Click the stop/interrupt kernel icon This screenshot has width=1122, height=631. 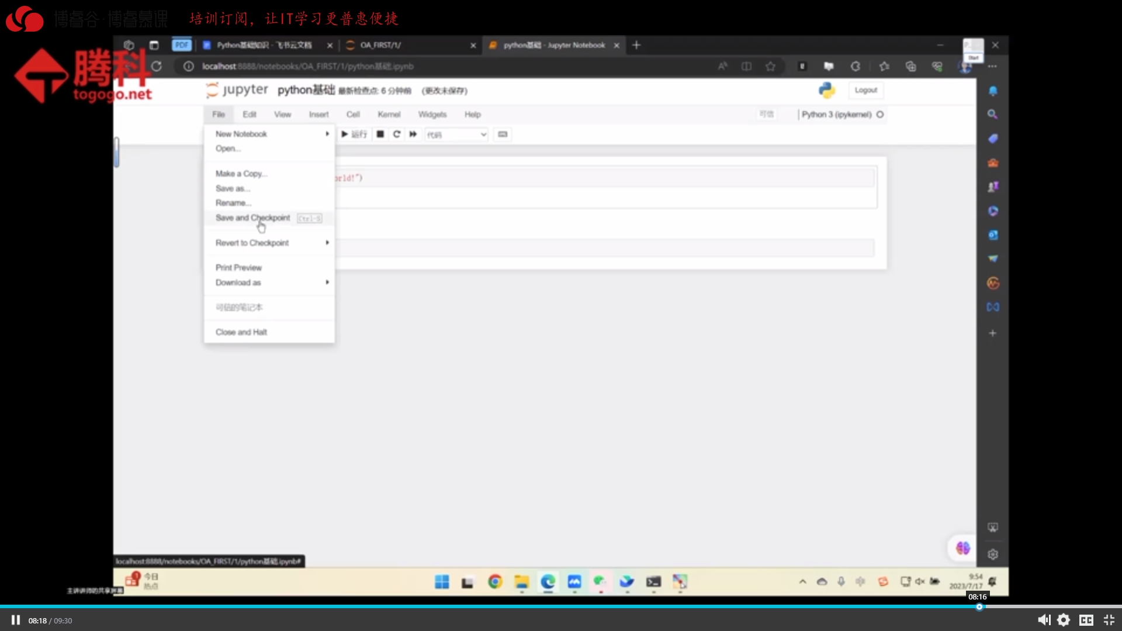tap(380, 135)
